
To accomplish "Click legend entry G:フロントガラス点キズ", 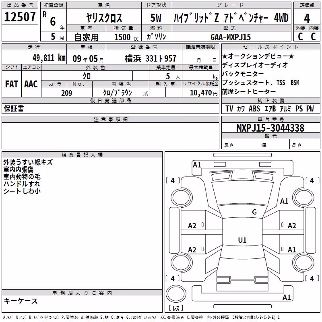I will click(x=142, y=318).
